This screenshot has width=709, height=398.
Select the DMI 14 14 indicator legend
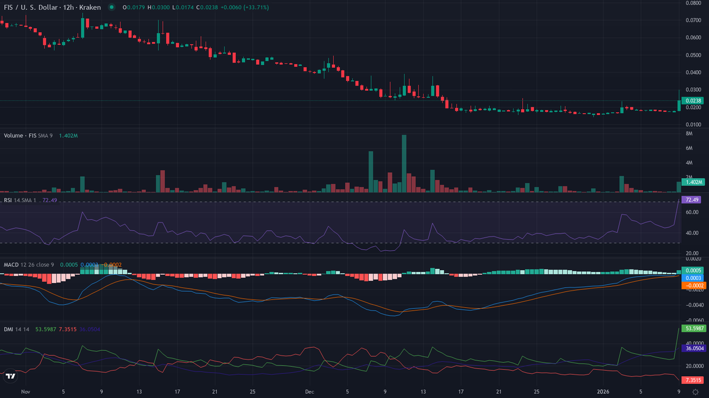(x=17, y=330)
